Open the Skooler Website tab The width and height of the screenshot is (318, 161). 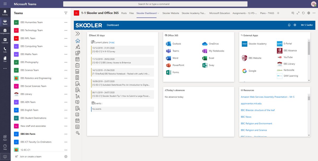point(171,13)
